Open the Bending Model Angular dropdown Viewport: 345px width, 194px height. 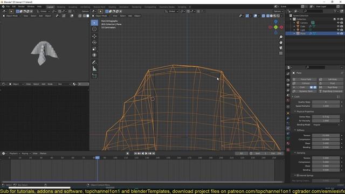(x=326, y=124)
